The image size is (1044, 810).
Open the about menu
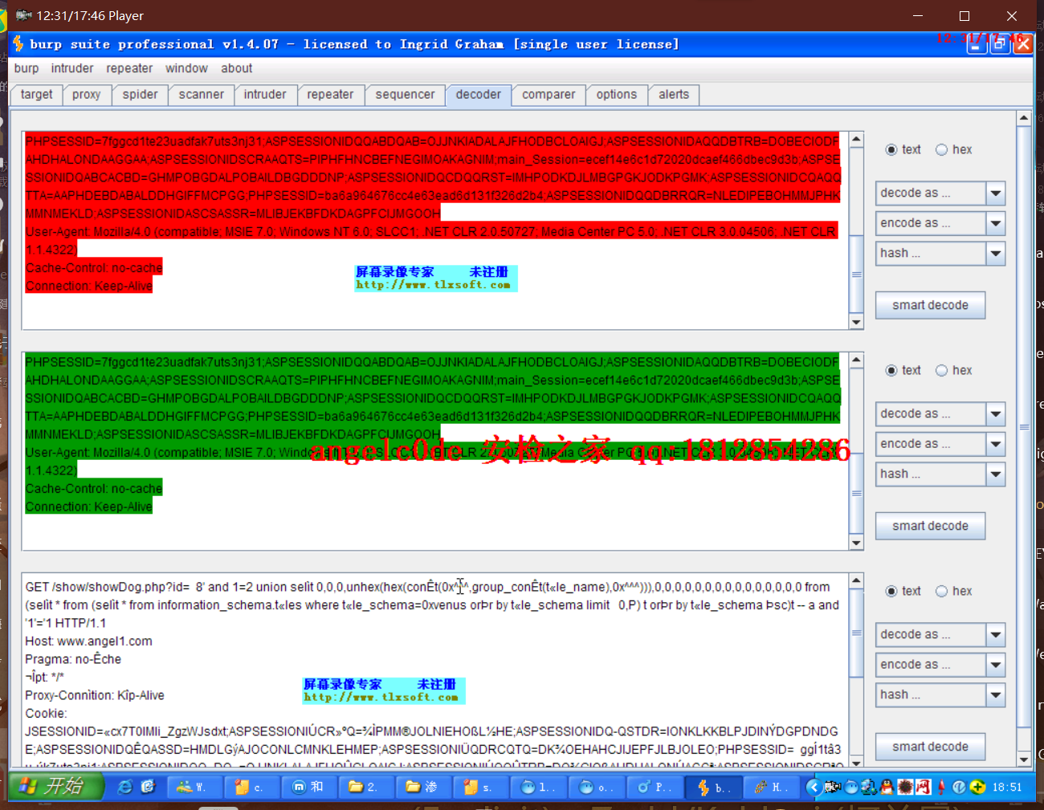tap(237, 68)
